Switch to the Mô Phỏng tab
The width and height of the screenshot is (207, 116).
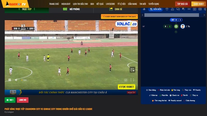[x=71, y=9]
